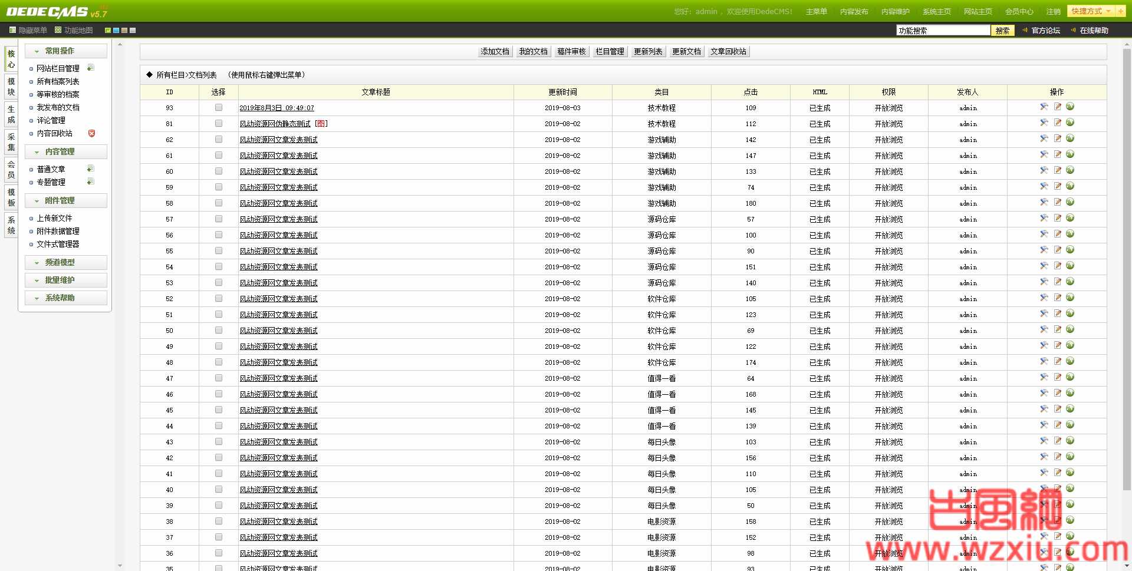Click the edit pencil icon for ID 81
The image size is (1132, 571).
click(1058, 123)
